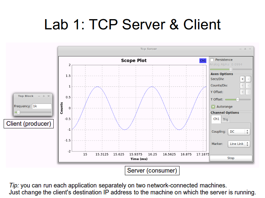Click the blue Ch1 legend badge

[x=203, y=61]
